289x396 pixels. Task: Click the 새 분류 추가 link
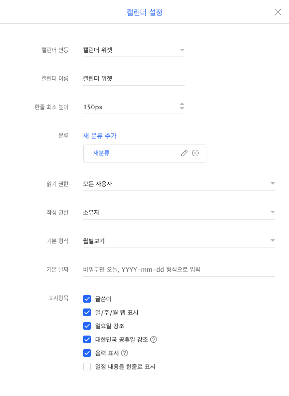click(x=100, y=136)
